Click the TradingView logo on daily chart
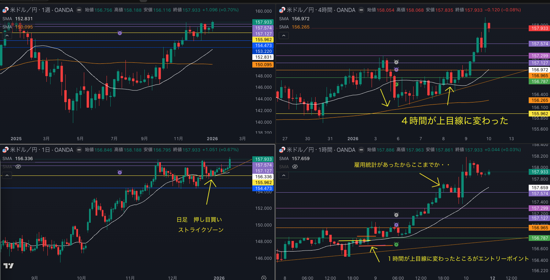The height and width of the screenshot is (280, 550). pos(9,266)
